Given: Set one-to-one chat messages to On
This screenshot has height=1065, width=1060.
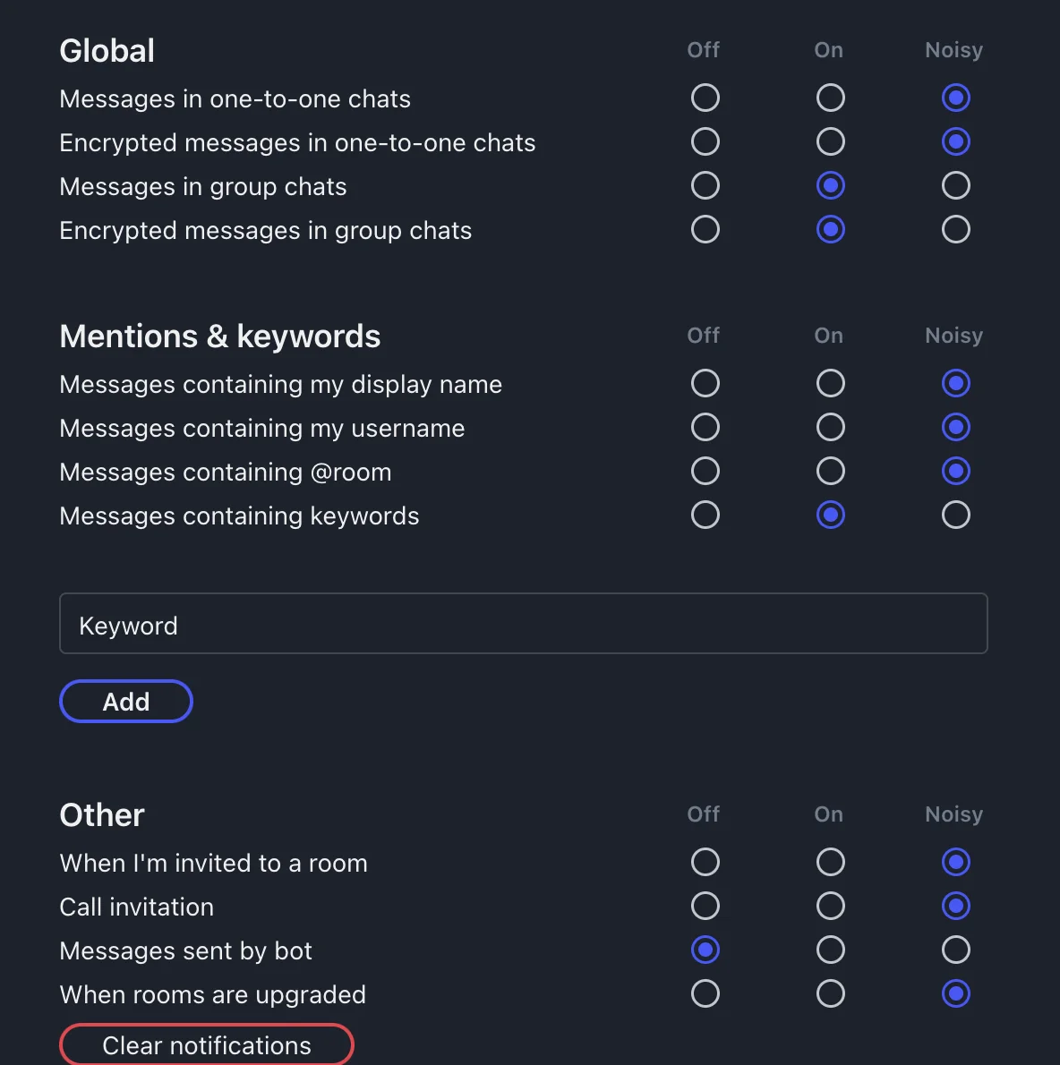Looking at the screenshot, I should click(x=831, y=98).
